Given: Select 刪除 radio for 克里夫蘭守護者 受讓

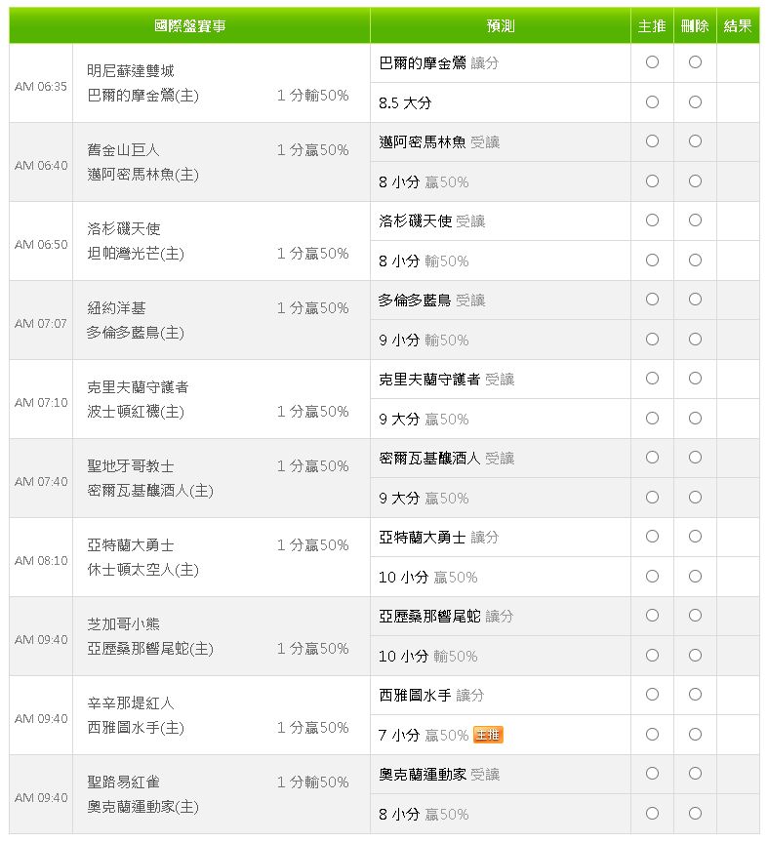Looking at the screenshot, I should click(695, 379).
